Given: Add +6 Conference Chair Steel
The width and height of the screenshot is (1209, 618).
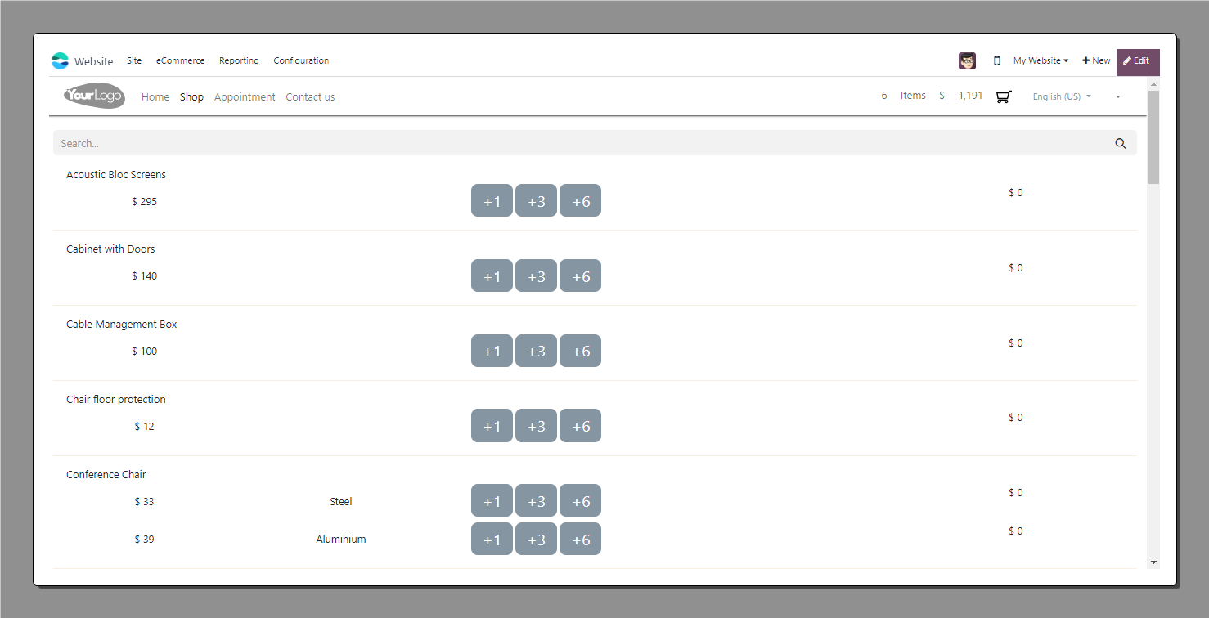Looking at the screenshot, I should [x=580, y=500].
